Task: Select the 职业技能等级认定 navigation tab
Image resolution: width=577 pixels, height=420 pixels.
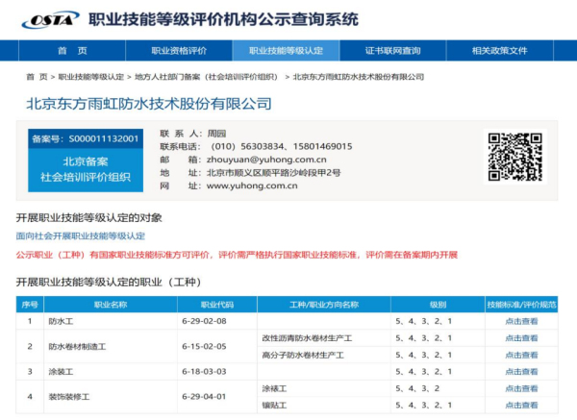Action: pos(286,51)
